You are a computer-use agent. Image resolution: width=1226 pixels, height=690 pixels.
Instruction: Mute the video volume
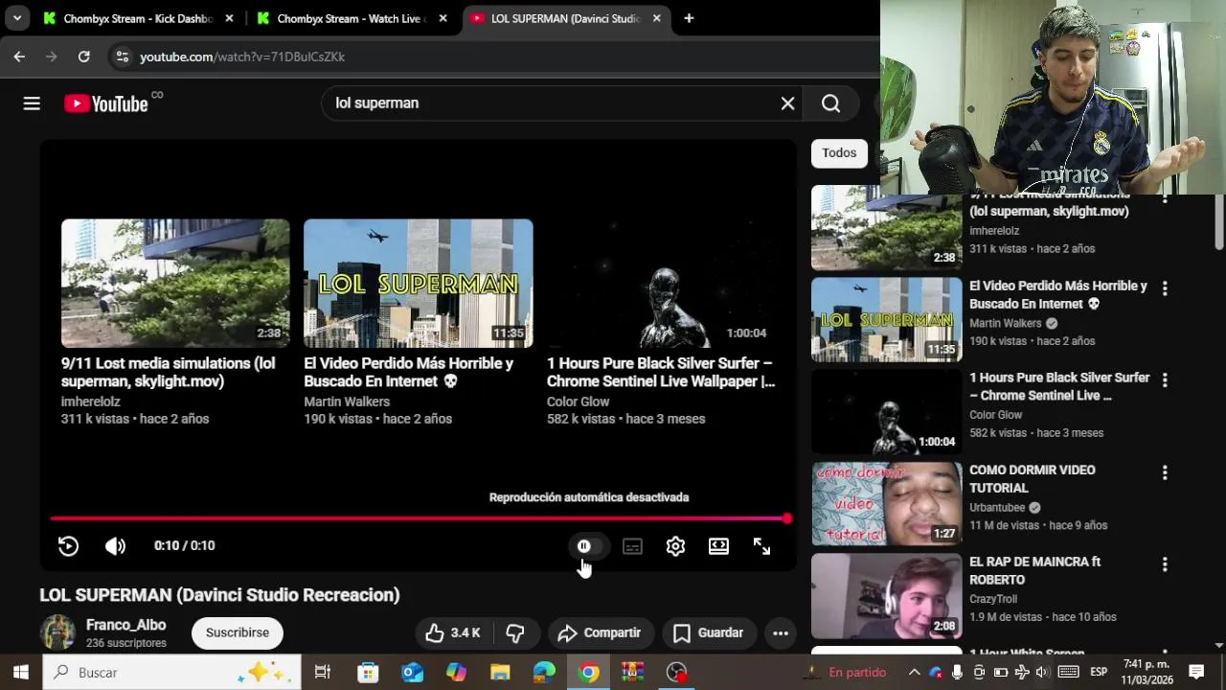pos(115,546)
